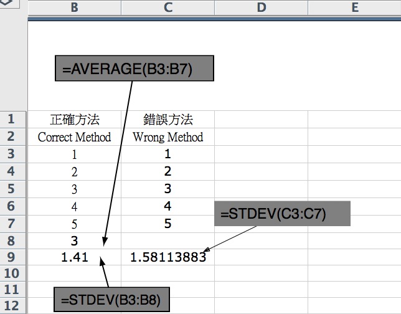Select cell B9 showing 1.41
The height and width of the screenshot is (314, 401).
[75, 257]
